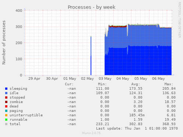Click the 'Munin 2.0.75' version text

(x=91, y=133)
